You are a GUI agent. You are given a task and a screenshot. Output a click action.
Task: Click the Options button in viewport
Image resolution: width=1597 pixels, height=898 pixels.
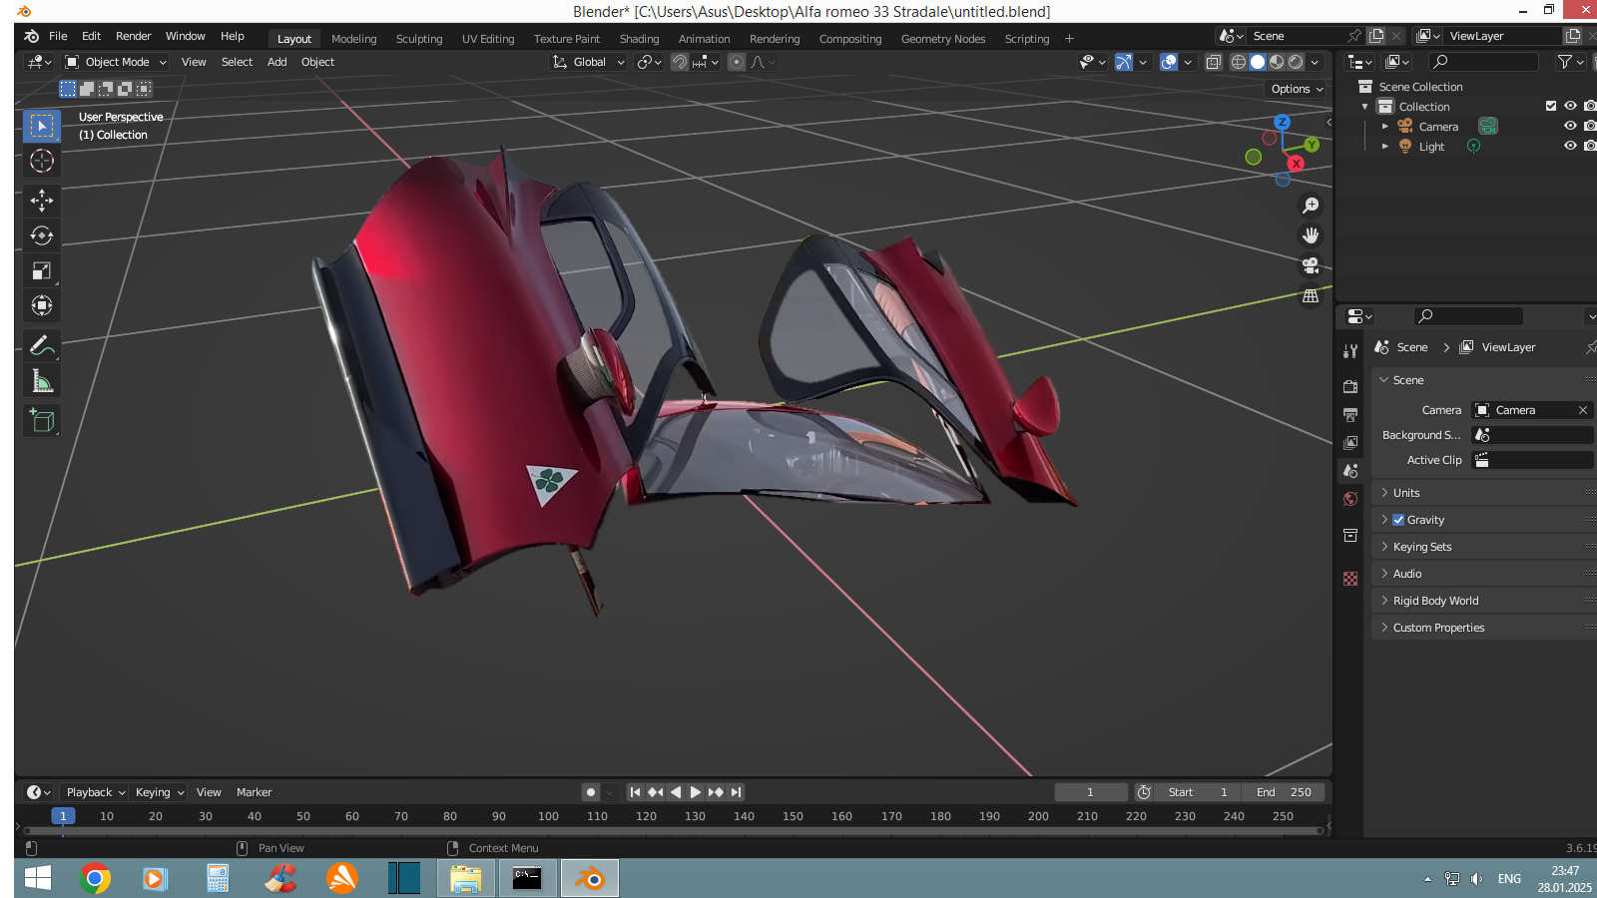(x=1297, y=89)
